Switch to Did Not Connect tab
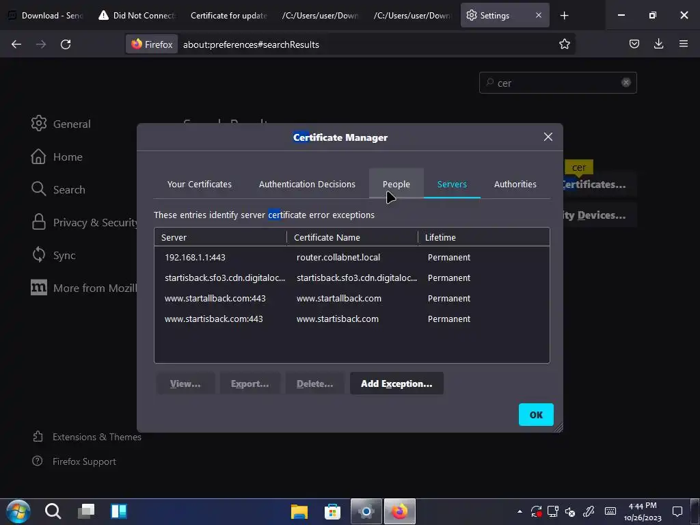 click(137, 16)
